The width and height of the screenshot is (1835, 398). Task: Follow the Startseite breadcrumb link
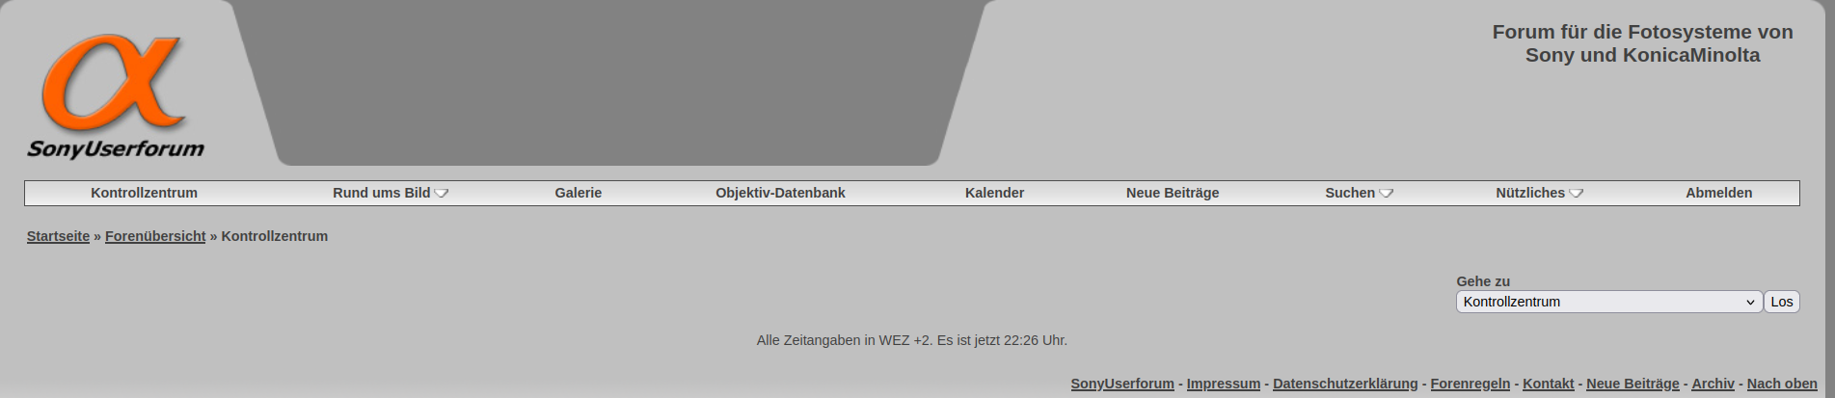[58, 236]
